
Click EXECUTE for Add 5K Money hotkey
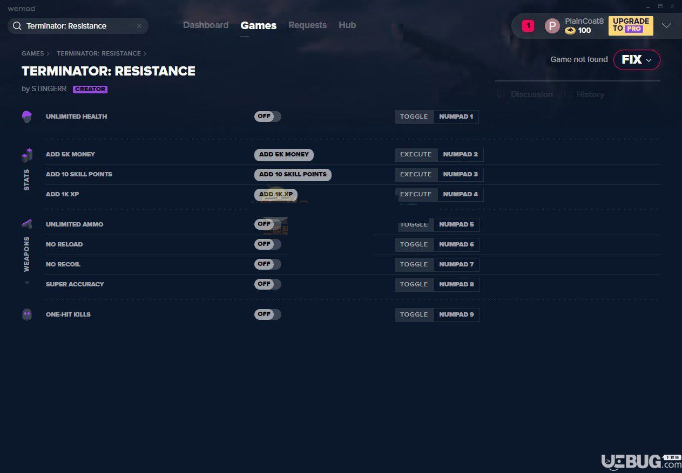416,155
